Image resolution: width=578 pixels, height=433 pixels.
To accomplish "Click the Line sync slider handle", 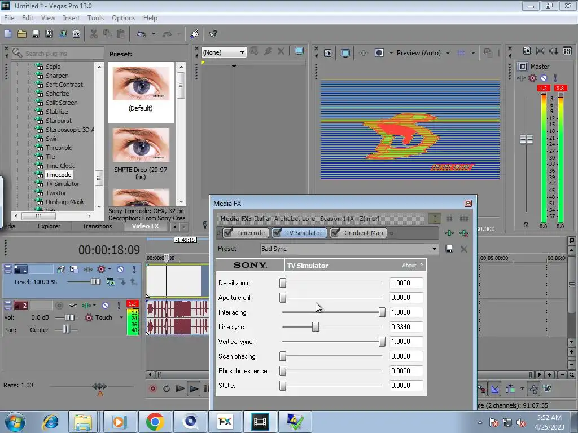I will pos(316,327).
